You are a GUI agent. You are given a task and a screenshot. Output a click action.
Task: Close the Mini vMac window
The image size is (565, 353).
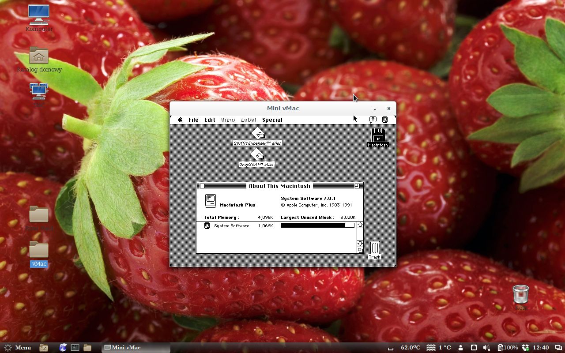click(x=388, y=109)
